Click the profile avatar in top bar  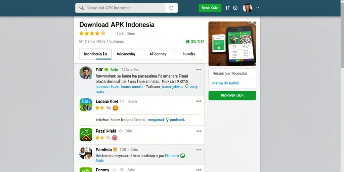248,8
